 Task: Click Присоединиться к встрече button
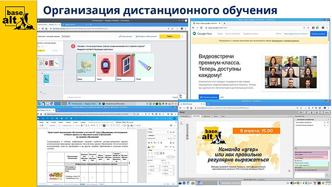pos(296,34)
